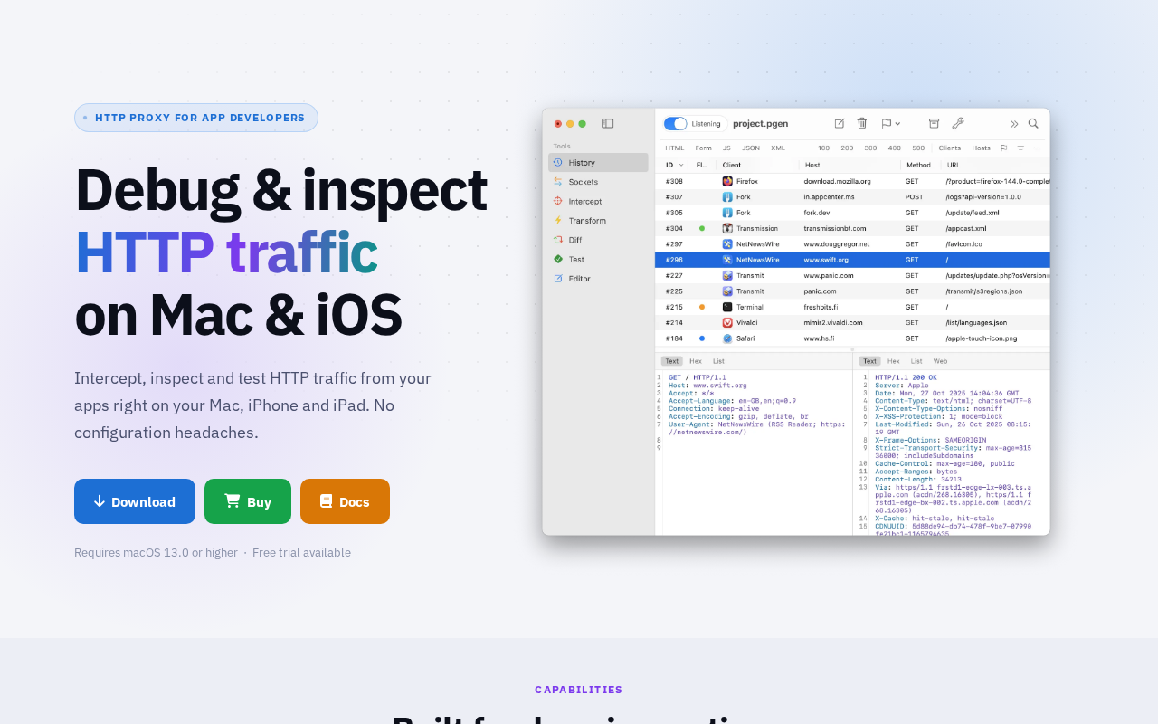The image size is (1158, 724).
Task: Click the HTTP Proxy for App Developers badge
Action: [x=196, y=118]
